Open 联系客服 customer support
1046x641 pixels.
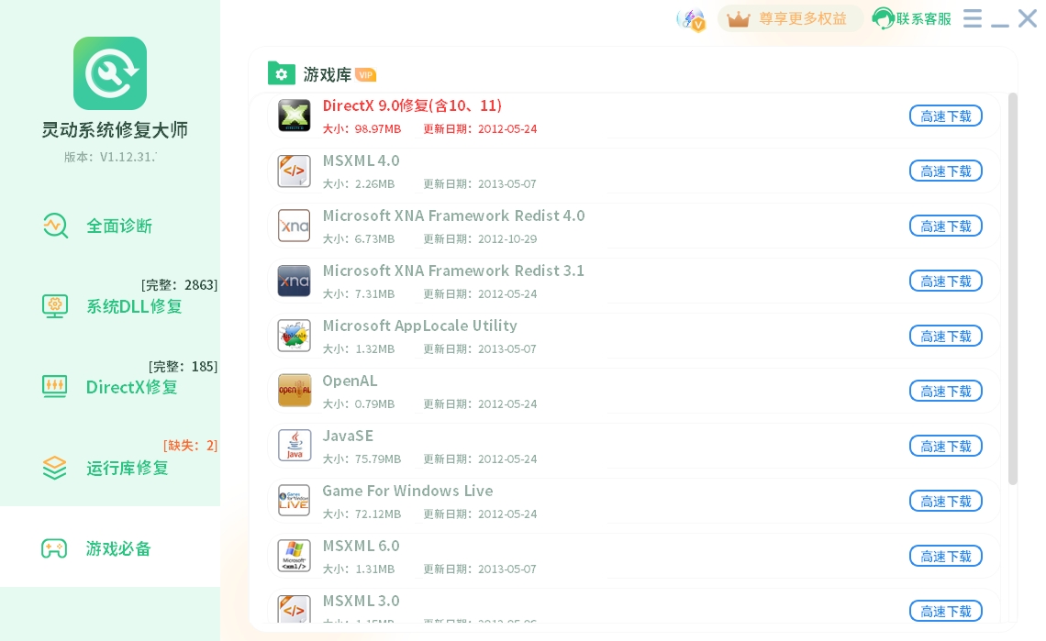(912, 18)
